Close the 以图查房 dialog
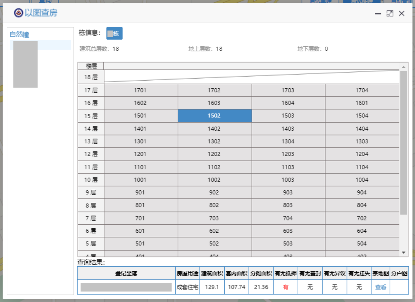The image size is (415, 302). pyautogui.click(x=402, y=13)
